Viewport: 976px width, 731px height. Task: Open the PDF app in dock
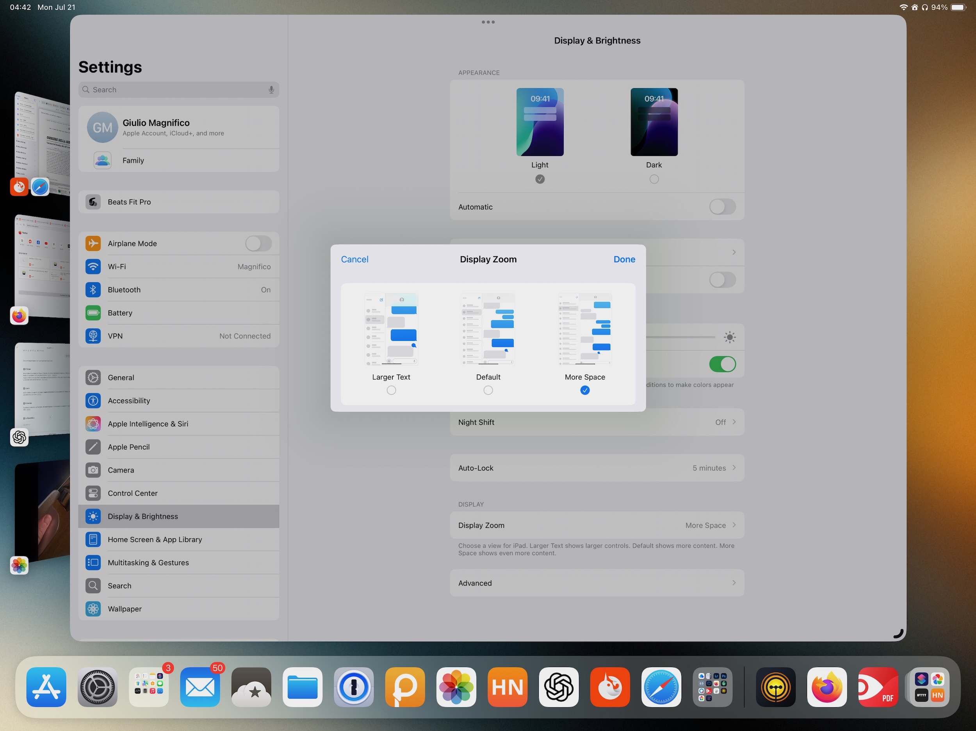click(x=878, y=687)
